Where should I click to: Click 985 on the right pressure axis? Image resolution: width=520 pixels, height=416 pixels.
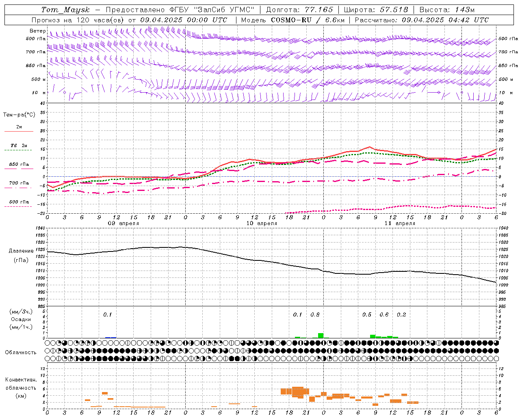click(503, 306)
